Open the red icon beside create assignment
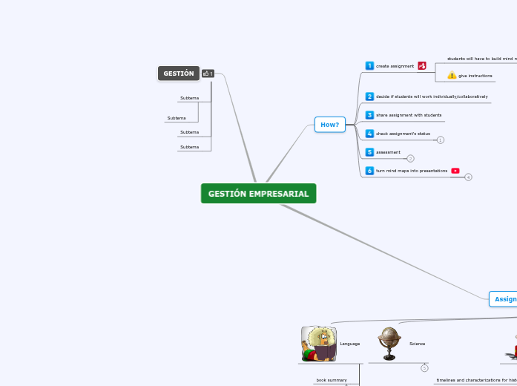Image resolution: width=517 pixels, height=386 pixels. click(x=422, y=65)
